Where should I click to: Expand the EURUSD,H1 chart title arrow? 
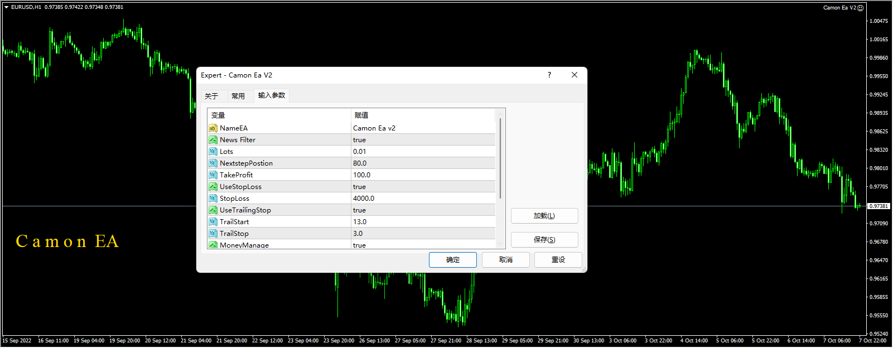[6, 7]
